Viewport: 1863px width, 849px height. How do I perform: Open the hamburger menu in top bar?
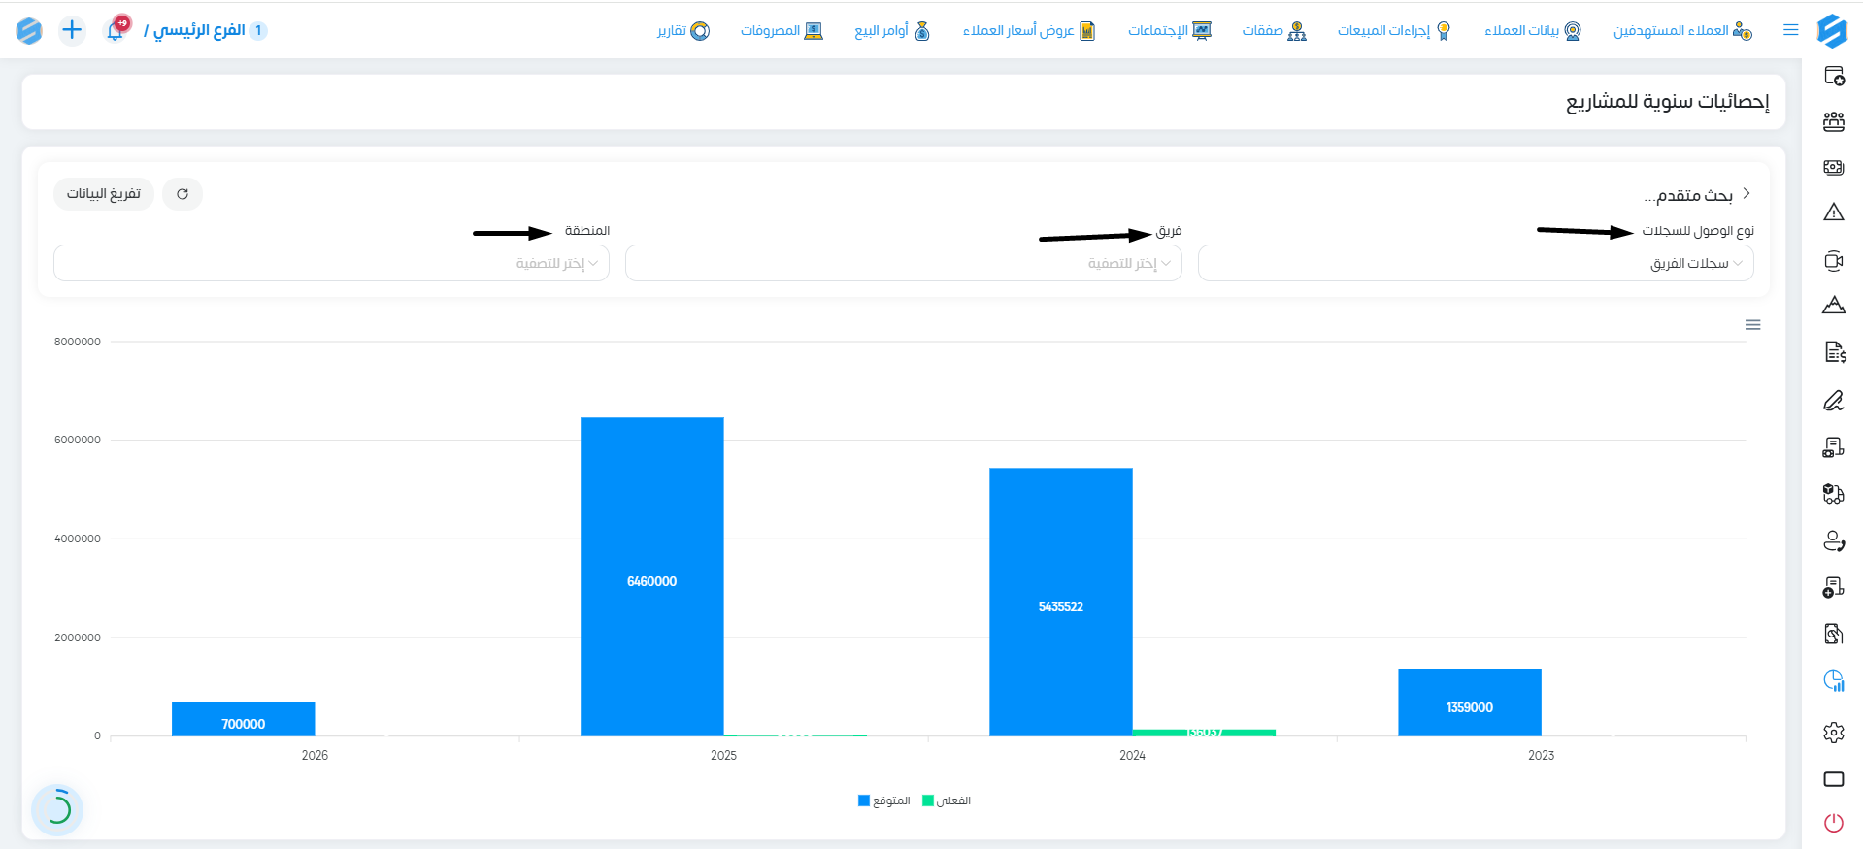coord(1790,30)
